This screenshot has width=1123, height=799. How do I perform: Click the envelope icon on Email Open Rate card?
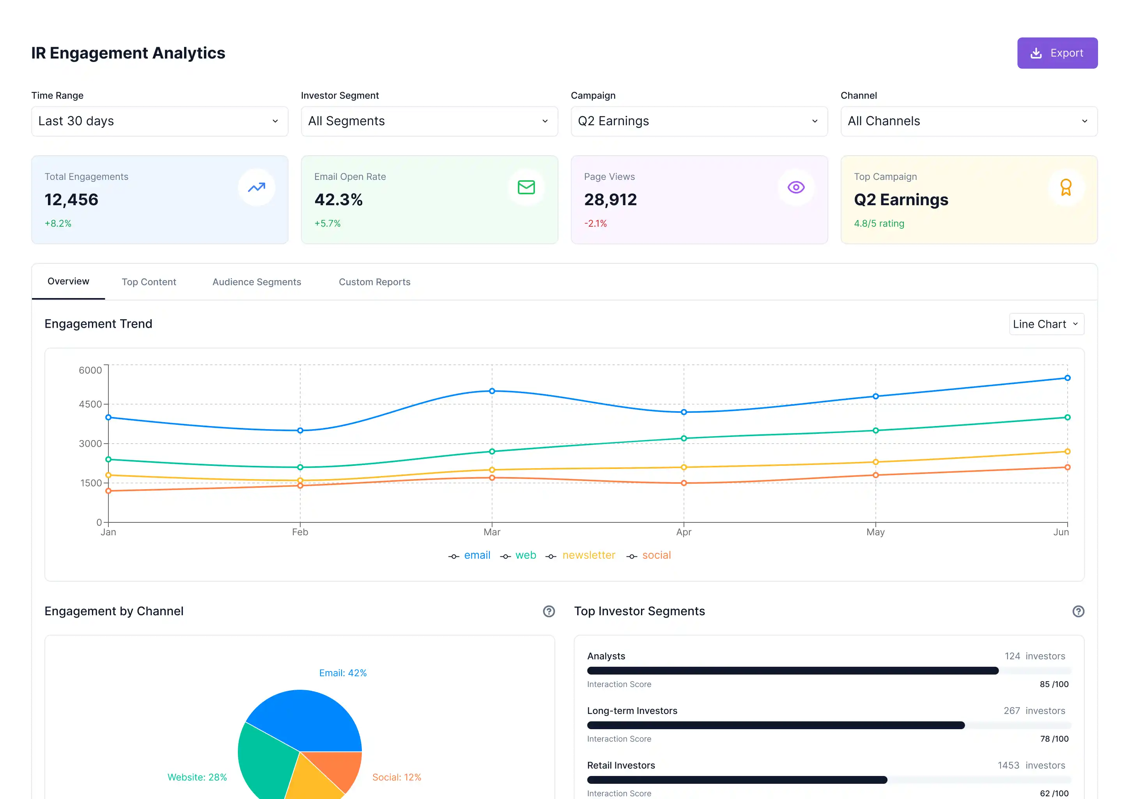[x=526, y=187]
